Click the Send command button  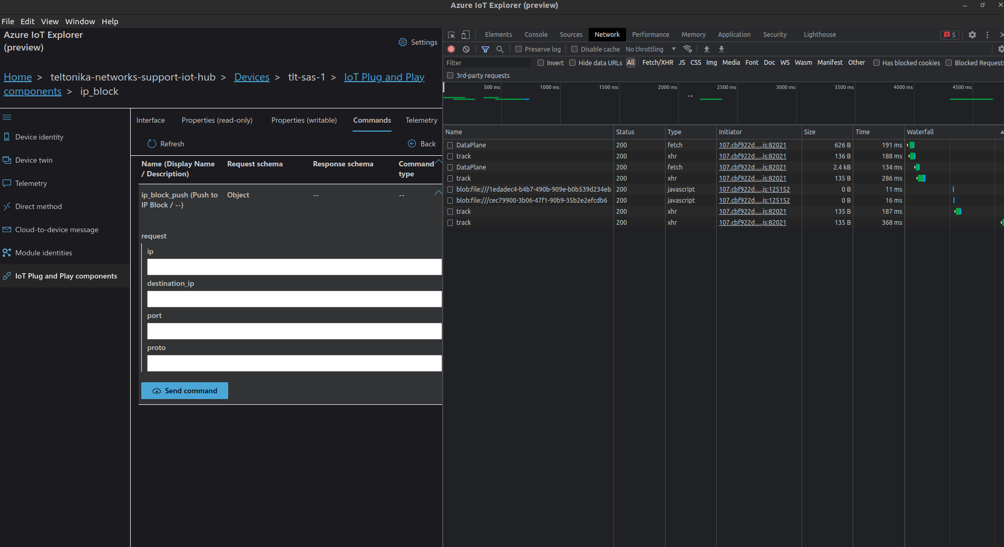[184, 391]
